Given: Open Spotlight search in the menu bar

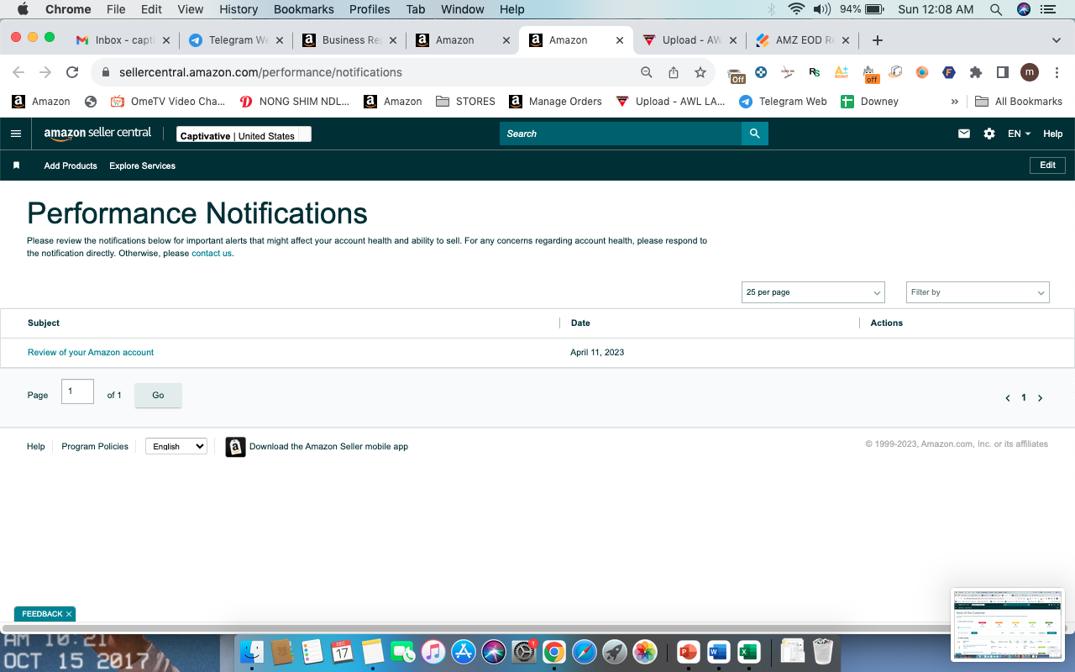Looking at the screenshot, I should [996, 9].
